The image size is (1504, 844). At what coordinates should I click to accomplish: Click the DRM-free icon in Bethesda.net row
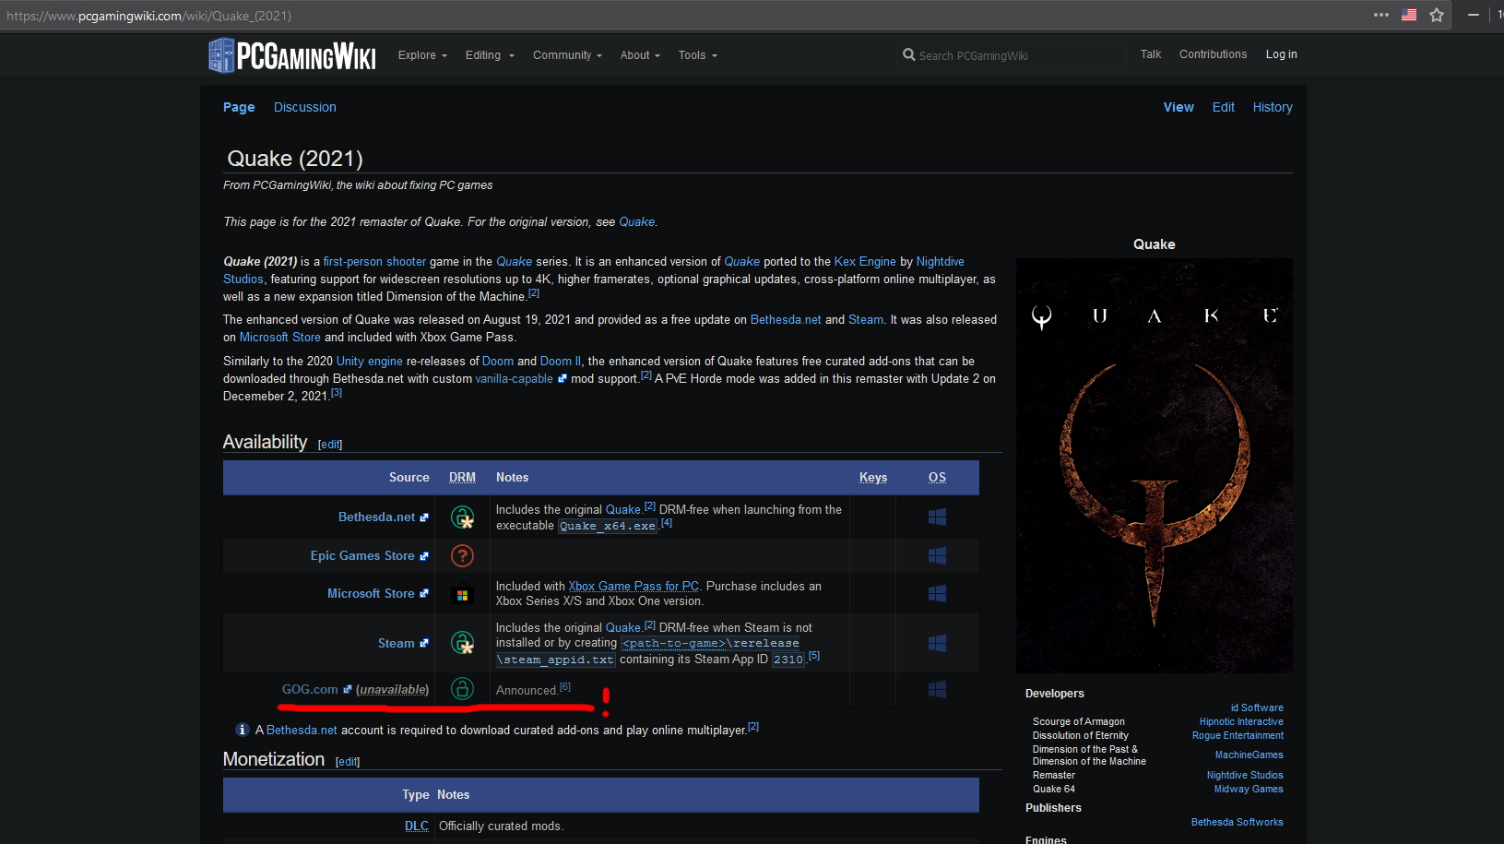[462, 517]
